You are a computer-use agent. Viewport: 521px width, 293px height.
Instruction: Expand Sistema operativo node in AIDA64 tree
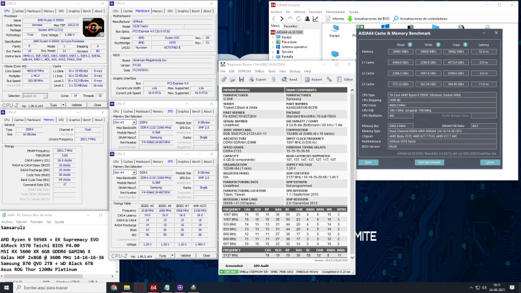point(273,47)
